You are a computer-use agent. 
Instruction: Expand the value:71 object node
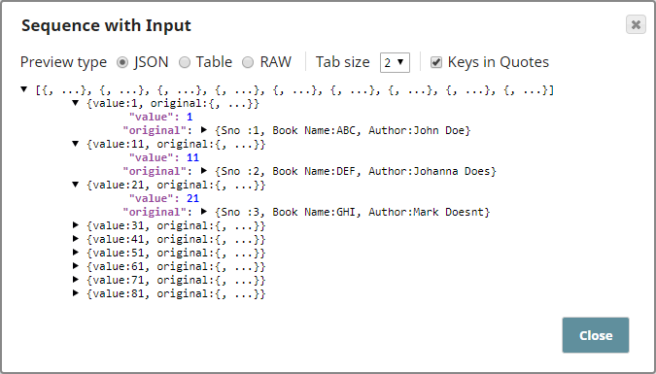click(75, 280)
